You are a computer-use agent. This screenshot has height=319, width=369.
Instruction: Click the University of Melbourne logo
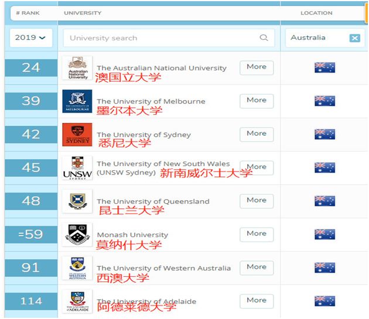(x=77, y=101)
